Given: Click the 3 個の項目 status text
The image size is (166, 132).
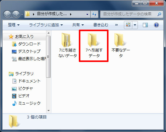Looking at the screenshot, I should click(x=36, y=117).
